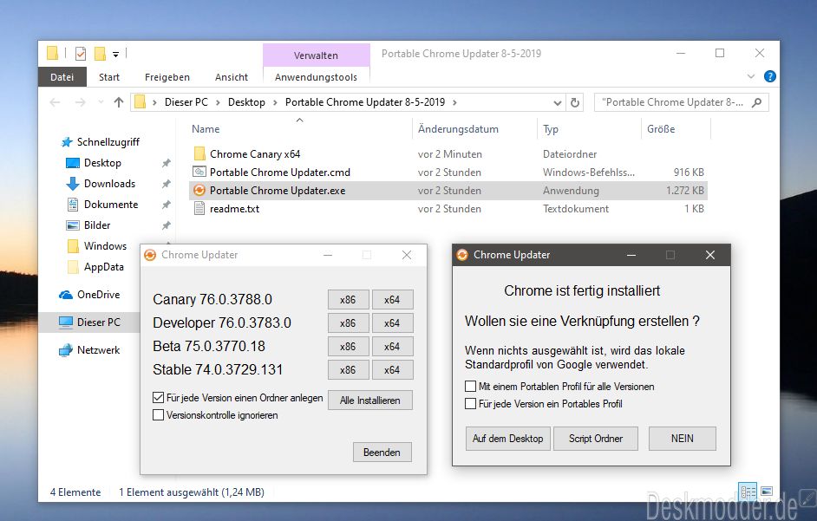Click the forward navigation arrow in Explorer
The width and height of the screenshot is (817, 521).
click(81, 102)
